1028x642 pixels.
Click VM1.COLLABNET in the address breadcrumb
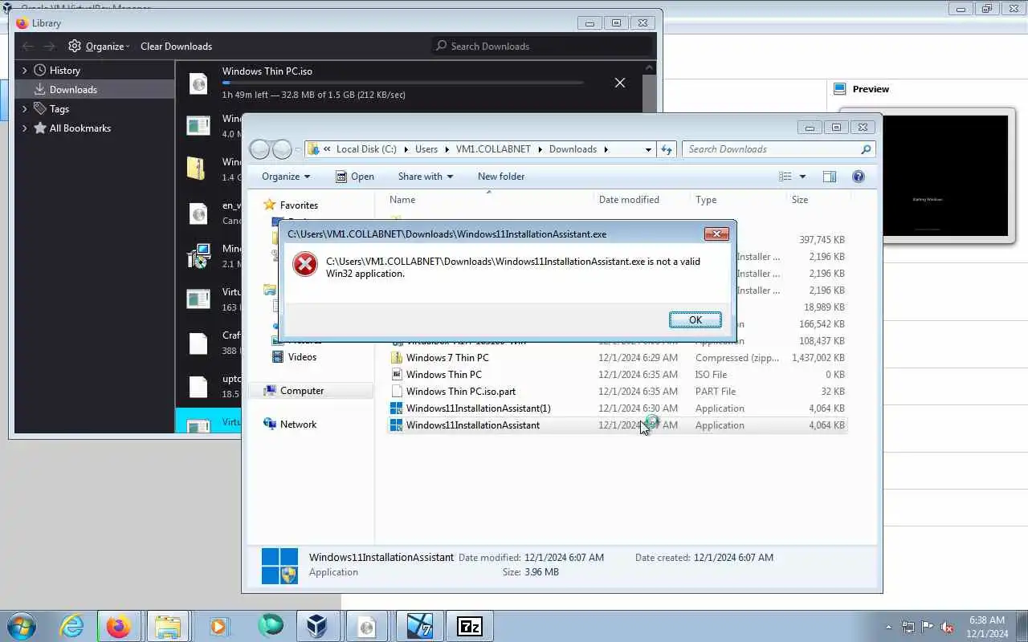(x=493, y=149)
